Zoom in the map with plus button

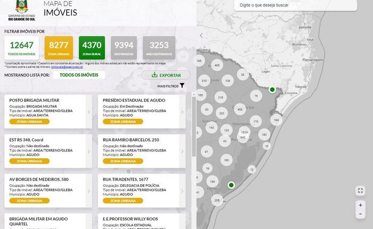pyautogui.click(x=361, y=205)
